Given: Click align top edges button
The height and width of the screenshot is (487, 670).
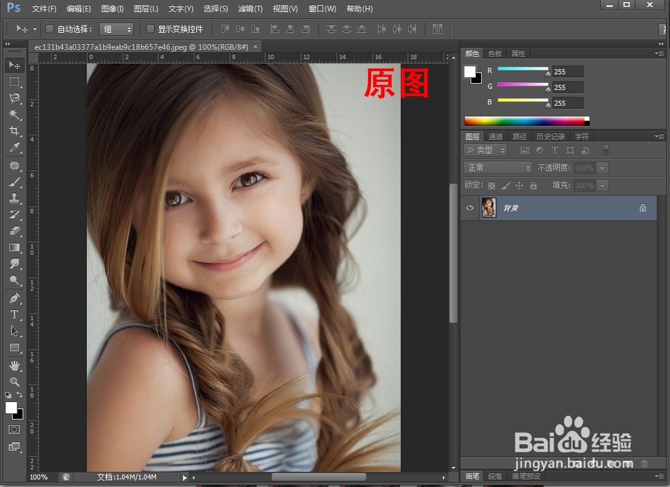Looking at the screenshot, I should [x=224, y=29].
